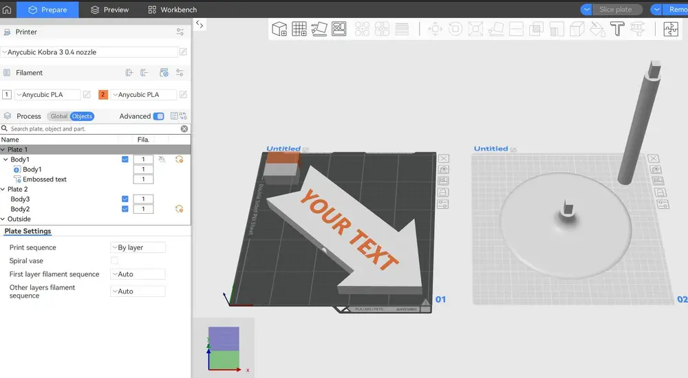Screen dimensions: 688x378
Task: Edit filament 2 Anycubic PLA preset
Action: pyautogui.click(x=184, y=94)
